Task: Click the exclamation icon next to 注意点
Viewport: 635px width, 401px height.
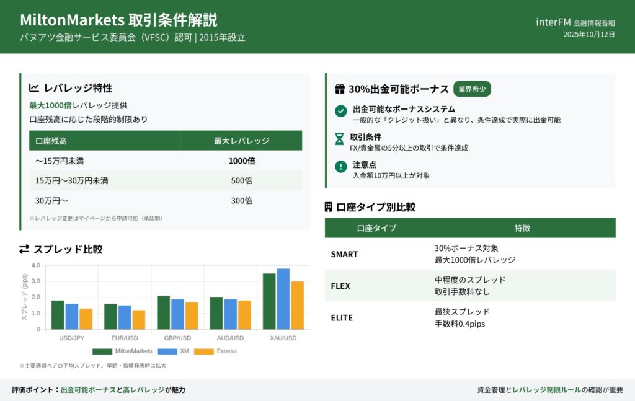Action: click(340, 166)
